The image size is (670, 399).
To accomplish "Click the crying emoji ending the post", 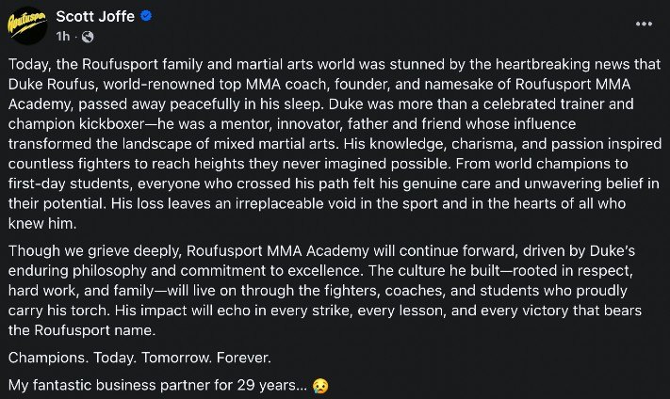I will point(321,386).
